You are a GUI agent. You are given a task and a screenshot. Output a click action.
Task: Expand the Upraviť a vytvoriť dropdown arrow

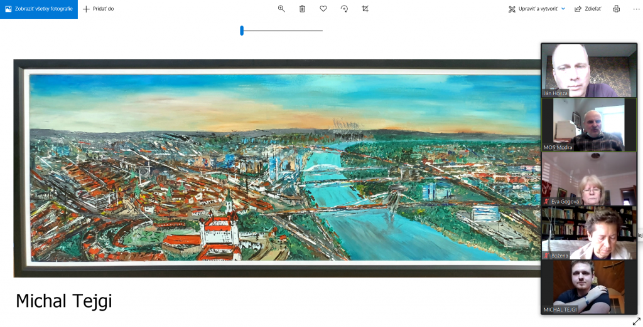[563, 9]
